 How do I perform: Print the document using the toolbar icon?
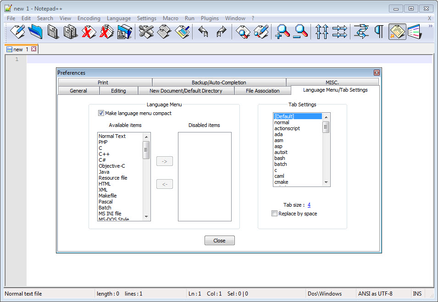(x=125, y=32)
